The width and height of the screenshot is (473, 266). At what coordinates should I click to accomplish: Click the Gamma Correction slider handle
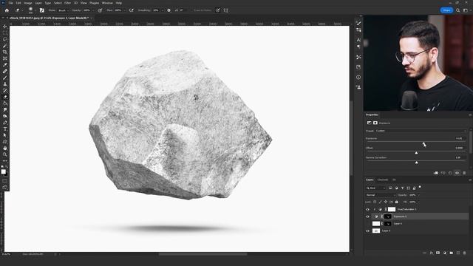[x=417, y=163]
